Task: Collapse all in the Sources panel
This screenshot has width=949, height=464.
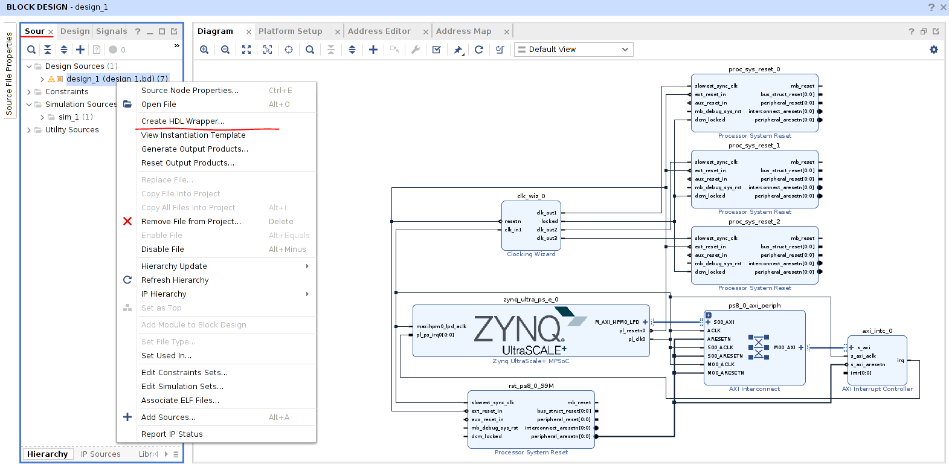Action: [48, 50]
